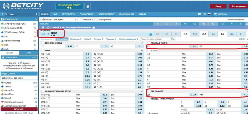This screenshot has height=114, width=248.
Task: Open the По популярности sort dropdown
Action: [238, 20]
